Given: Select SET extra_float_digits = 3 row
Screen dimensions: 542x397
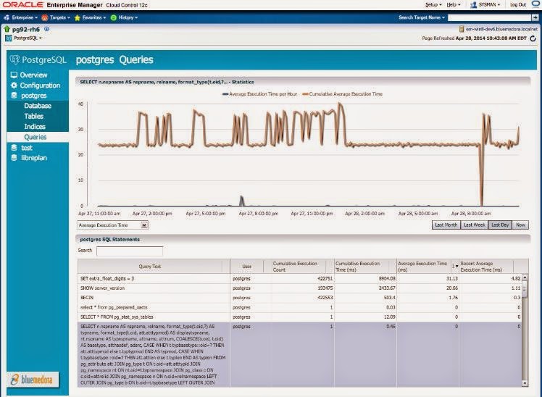Looking at the screenshot, I should click(300, 278).
